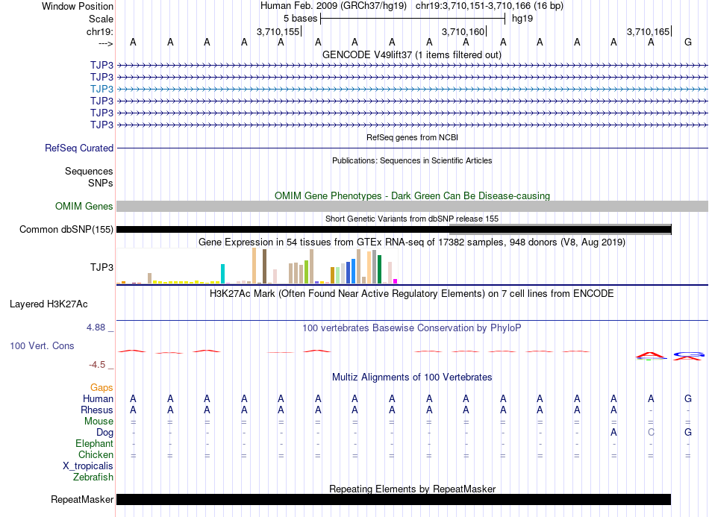709x517 pixels.
Task: Click the "Human Feb. 2009 (GRCh37/hg19)" heading
Action: (x=334, y=6)
